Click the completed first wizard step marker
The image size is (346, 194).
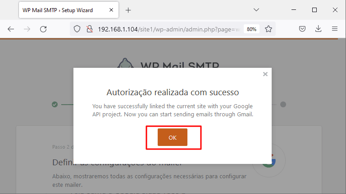click(55, 105)
